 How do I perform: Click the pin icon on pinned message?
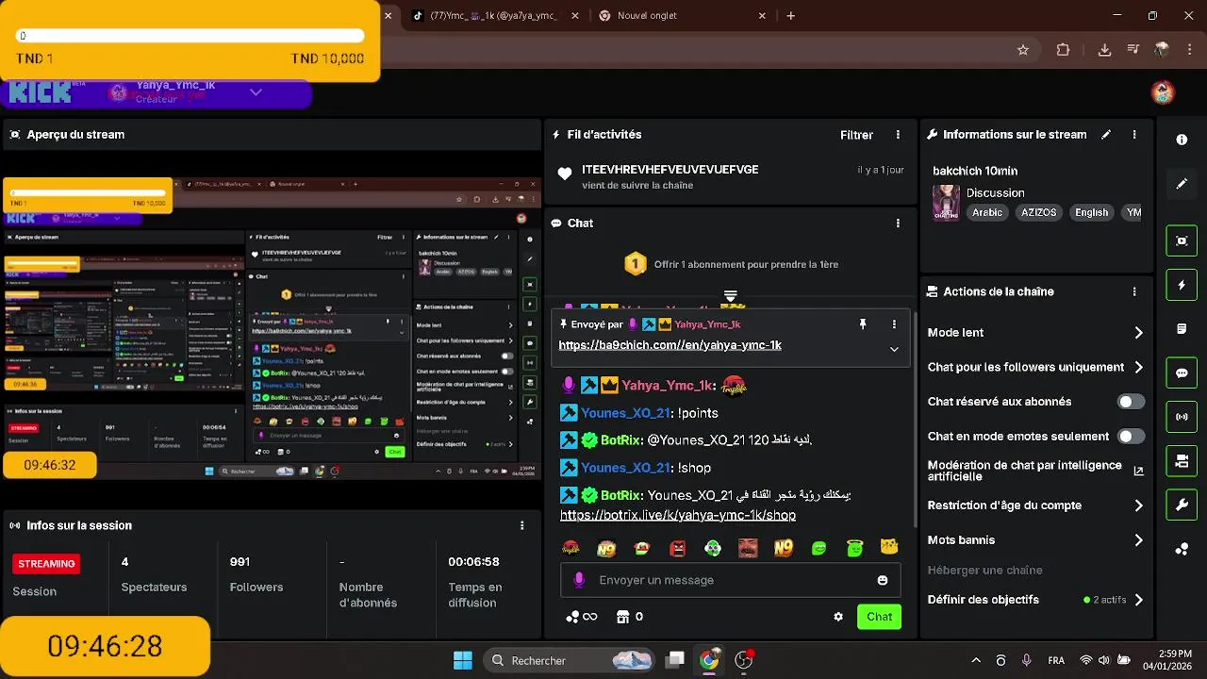point(862,324)
